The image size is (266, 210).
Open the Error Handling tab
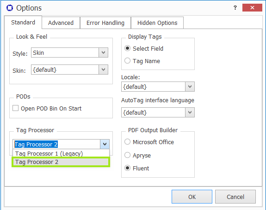click(105, 23)
